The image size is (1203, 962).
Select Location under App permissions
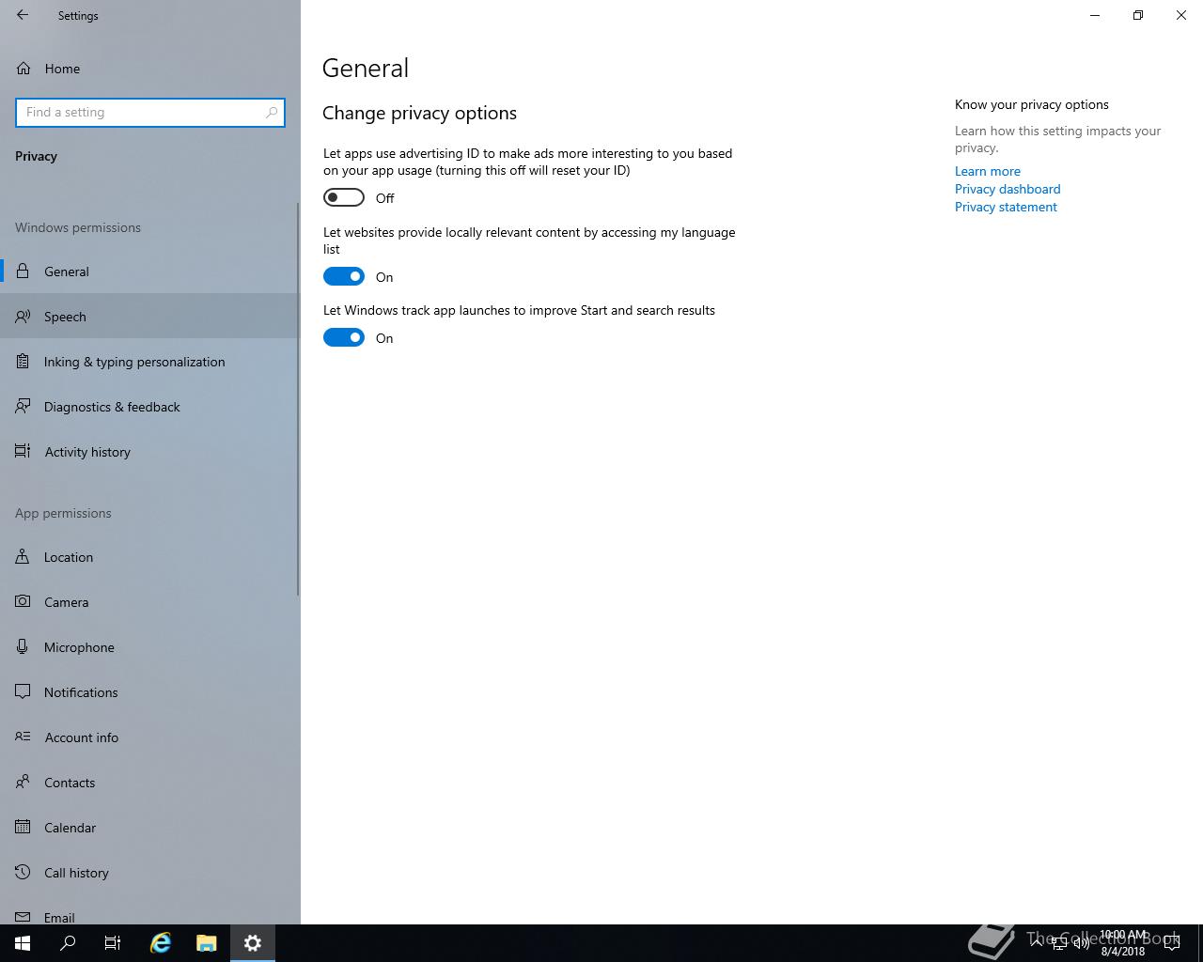point(150,557)
